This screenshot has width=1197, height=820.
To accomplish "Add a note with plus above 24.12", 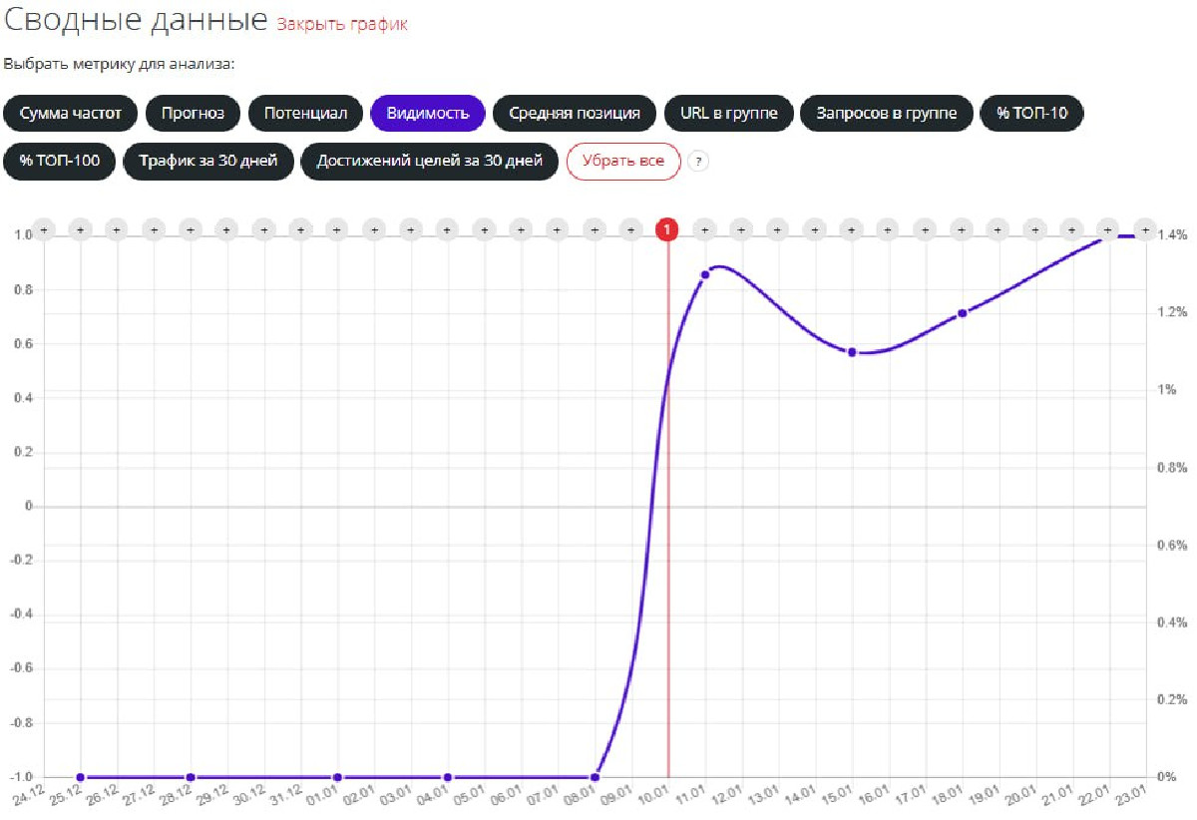I will (43, 229).
